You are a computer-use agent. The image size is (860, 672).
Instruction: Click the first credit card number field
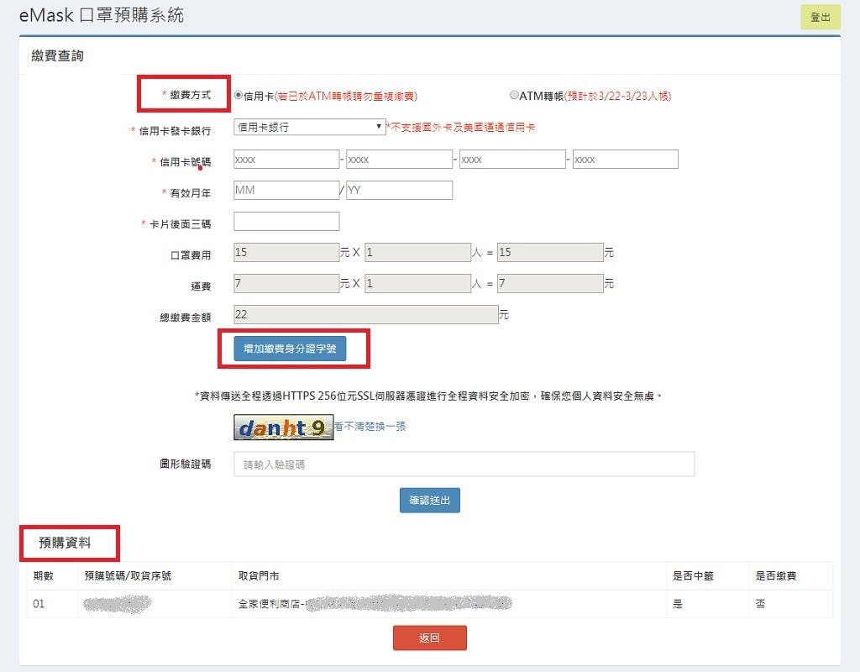tap(286, 159)
